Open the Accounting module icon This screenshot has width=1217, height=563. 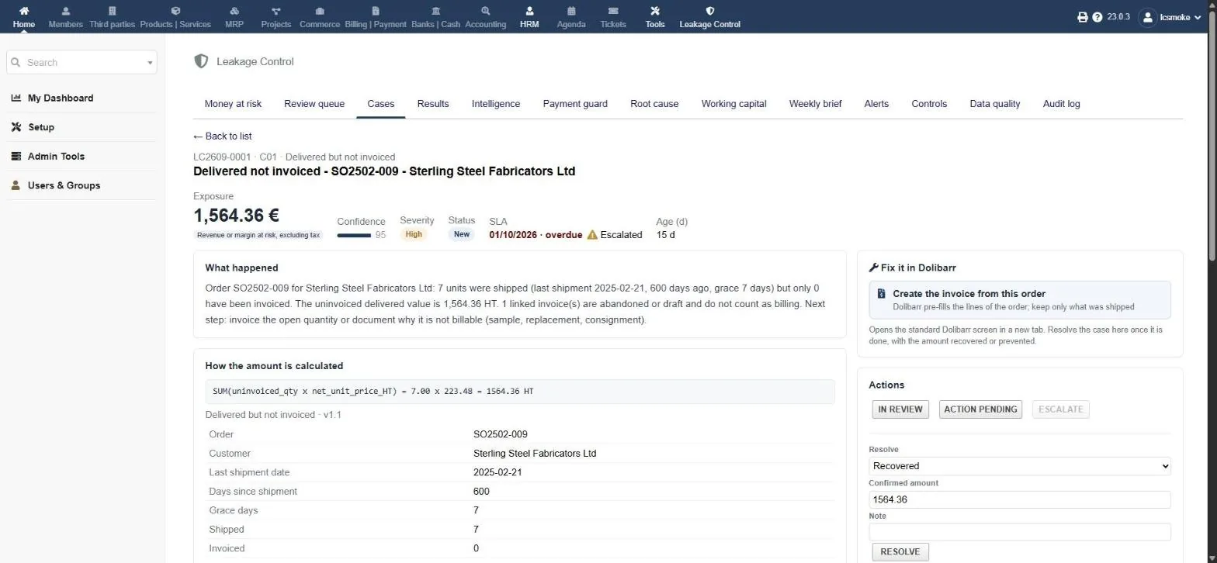[486, 11]
